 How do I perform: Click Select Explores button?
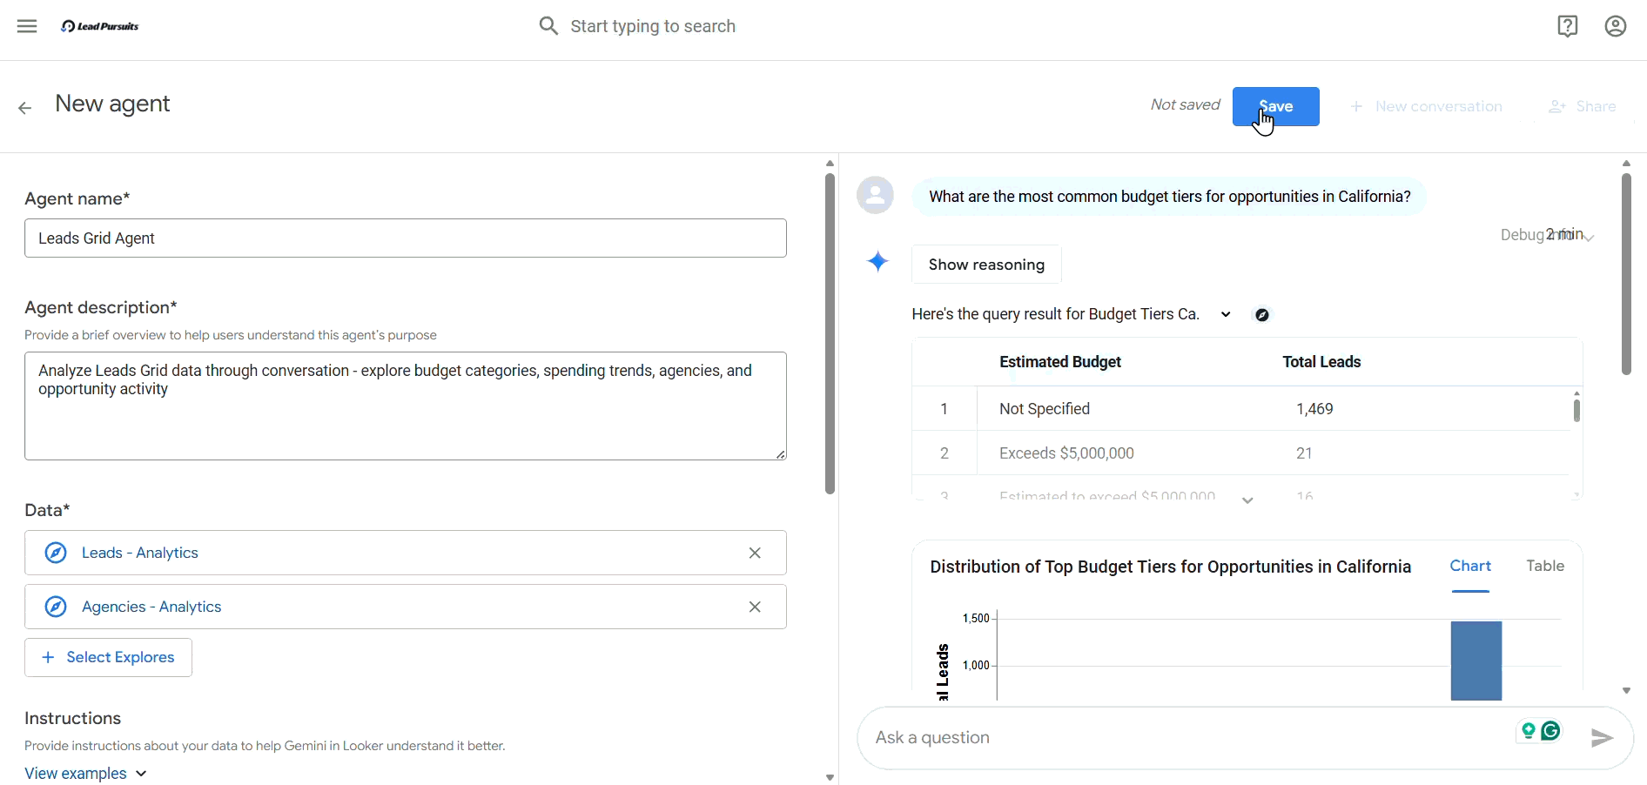[x=108, y=658]
